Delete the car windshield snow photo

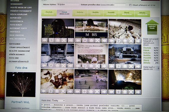(131, 92)
